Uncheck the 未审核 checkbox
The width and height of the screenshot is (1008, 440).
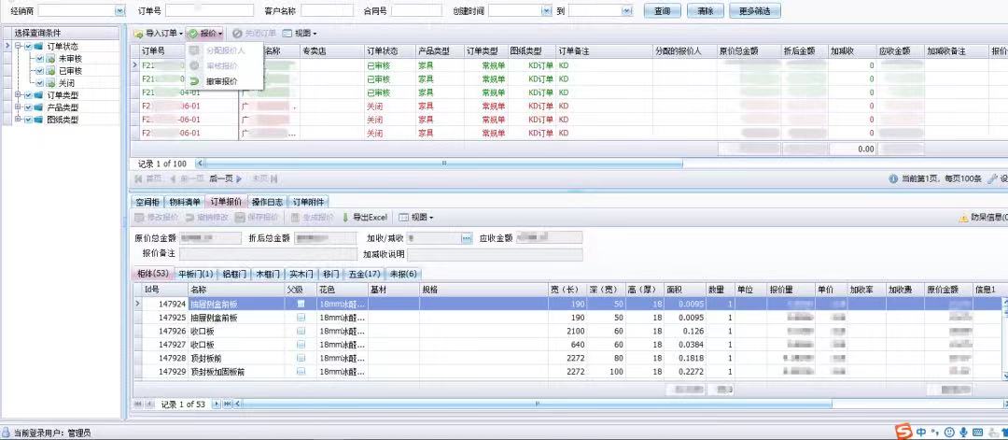(39, 59)
